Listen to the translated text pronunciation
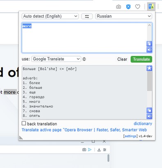162x168 pixels. click(149, 116)
